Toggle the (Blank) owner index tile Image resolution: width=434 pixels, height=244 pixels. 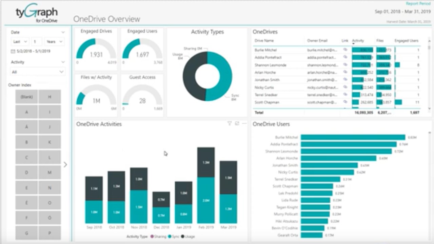[26, 97]
